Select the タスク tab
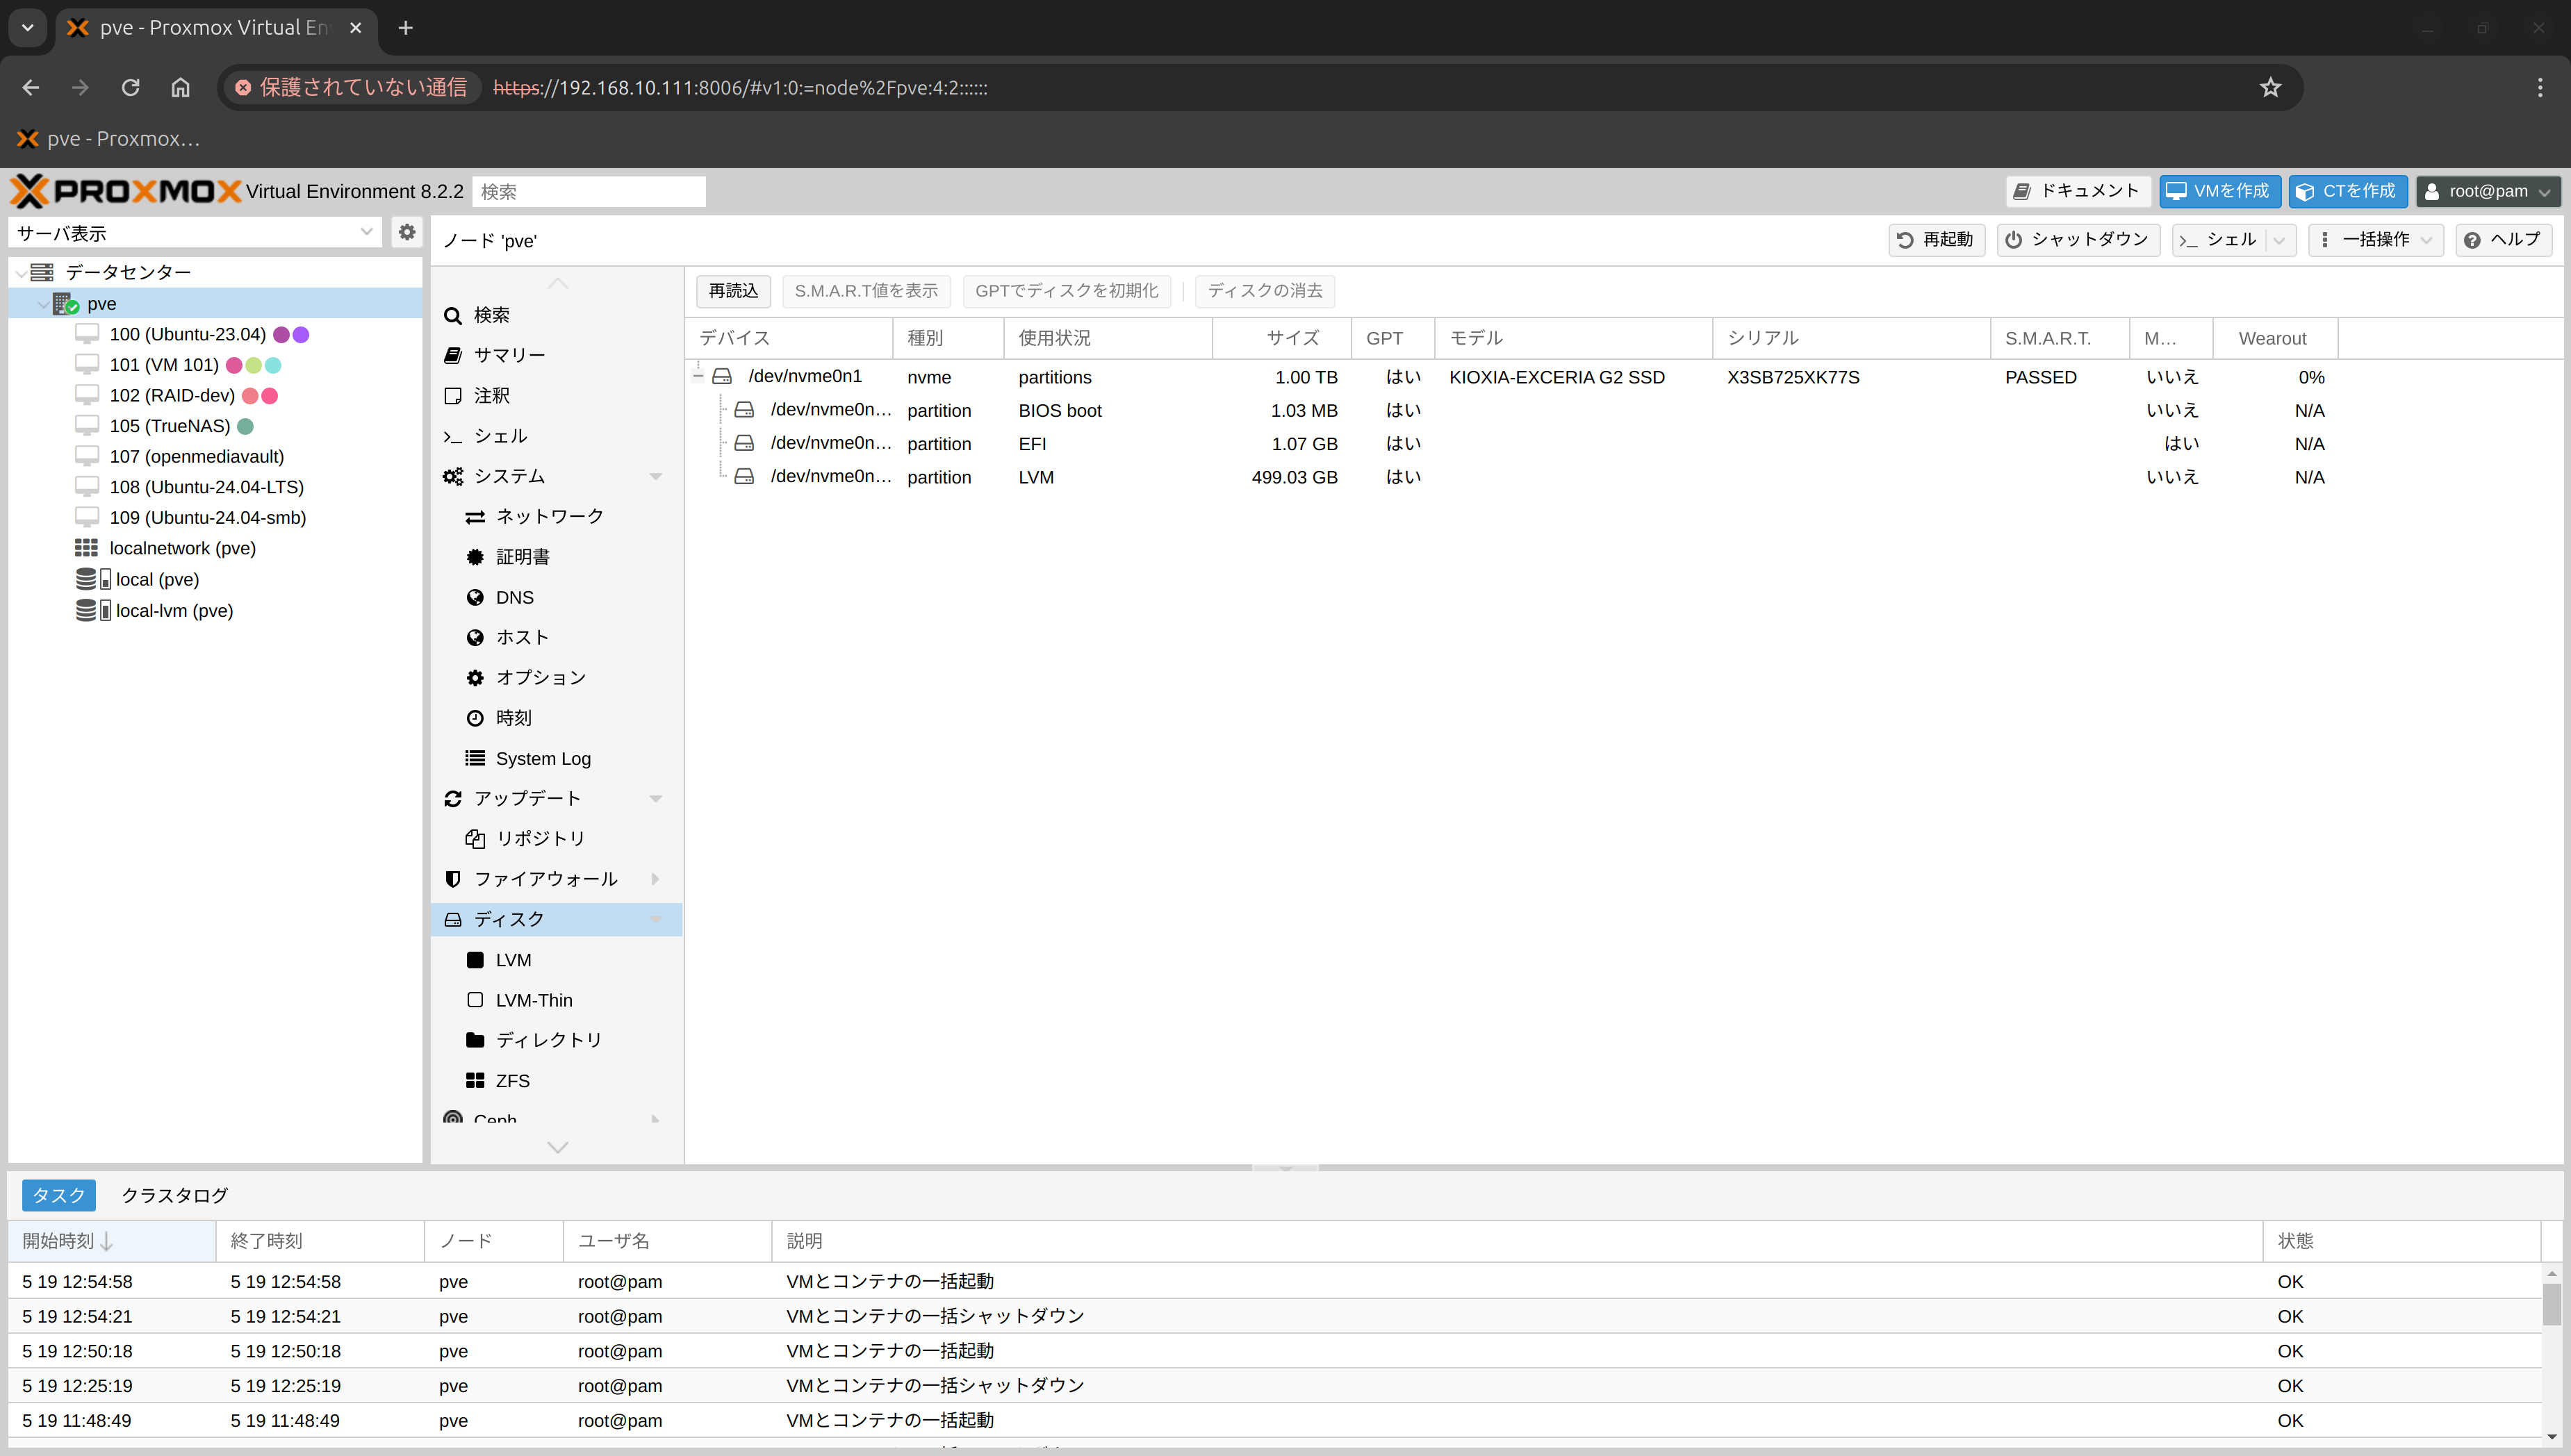This screenshot has height=1456, width=2571. (x=59, y=1195)
